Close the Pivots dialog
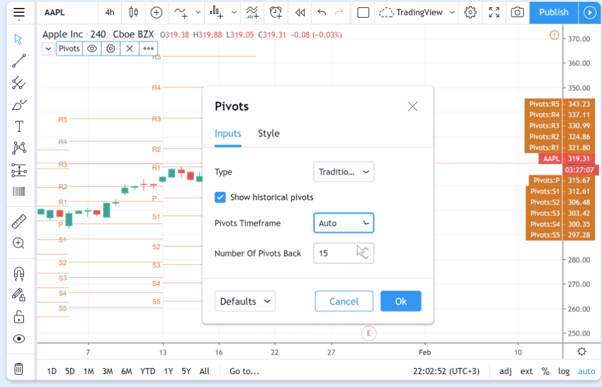Screen dimensions: 602x387 coord(413,106)
